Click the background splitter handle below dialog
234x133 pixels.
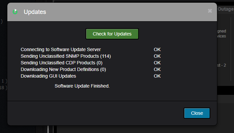pos(48,129)
